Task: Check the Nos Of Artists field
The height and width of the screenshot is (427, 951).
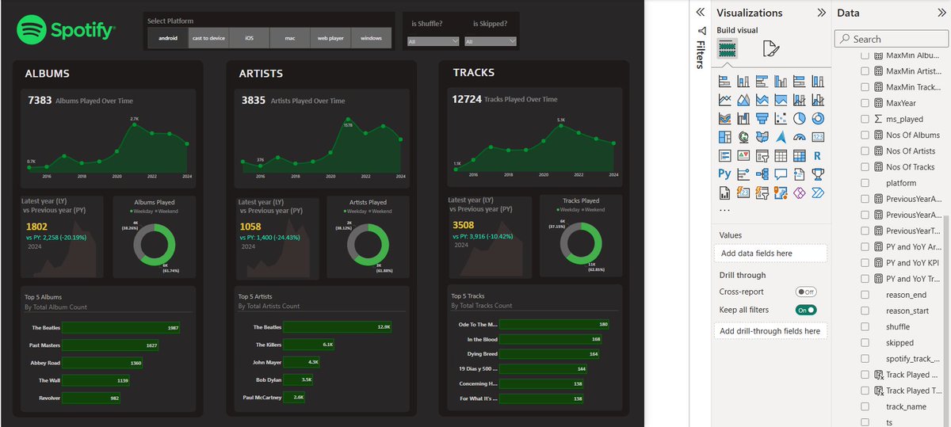Action: 865,151
